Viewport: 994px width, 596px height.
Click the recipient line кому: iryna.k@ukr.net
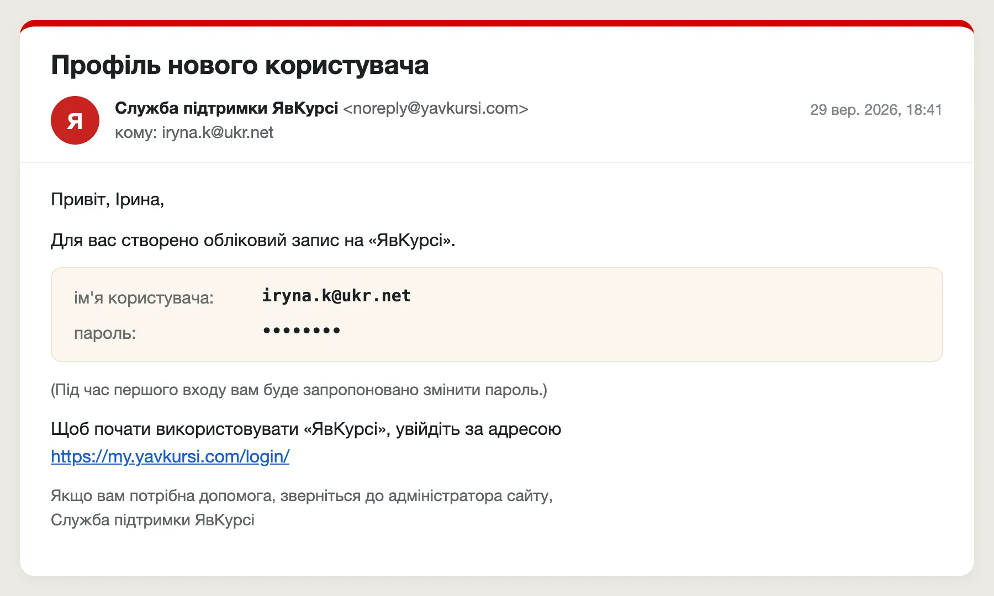coord(194,132)
